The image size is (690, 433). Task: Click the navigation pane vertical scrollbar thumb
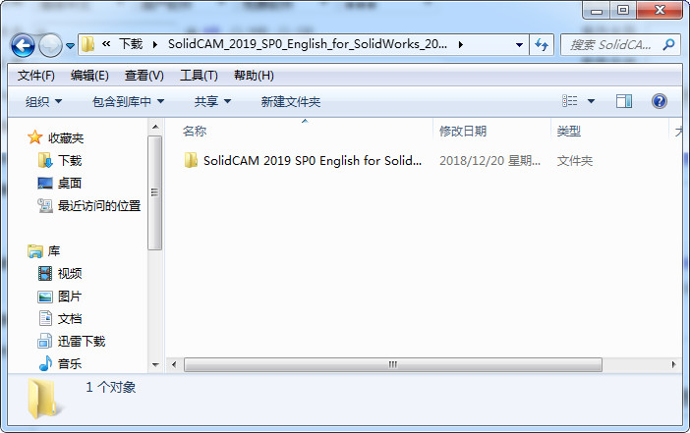point(155,192)
